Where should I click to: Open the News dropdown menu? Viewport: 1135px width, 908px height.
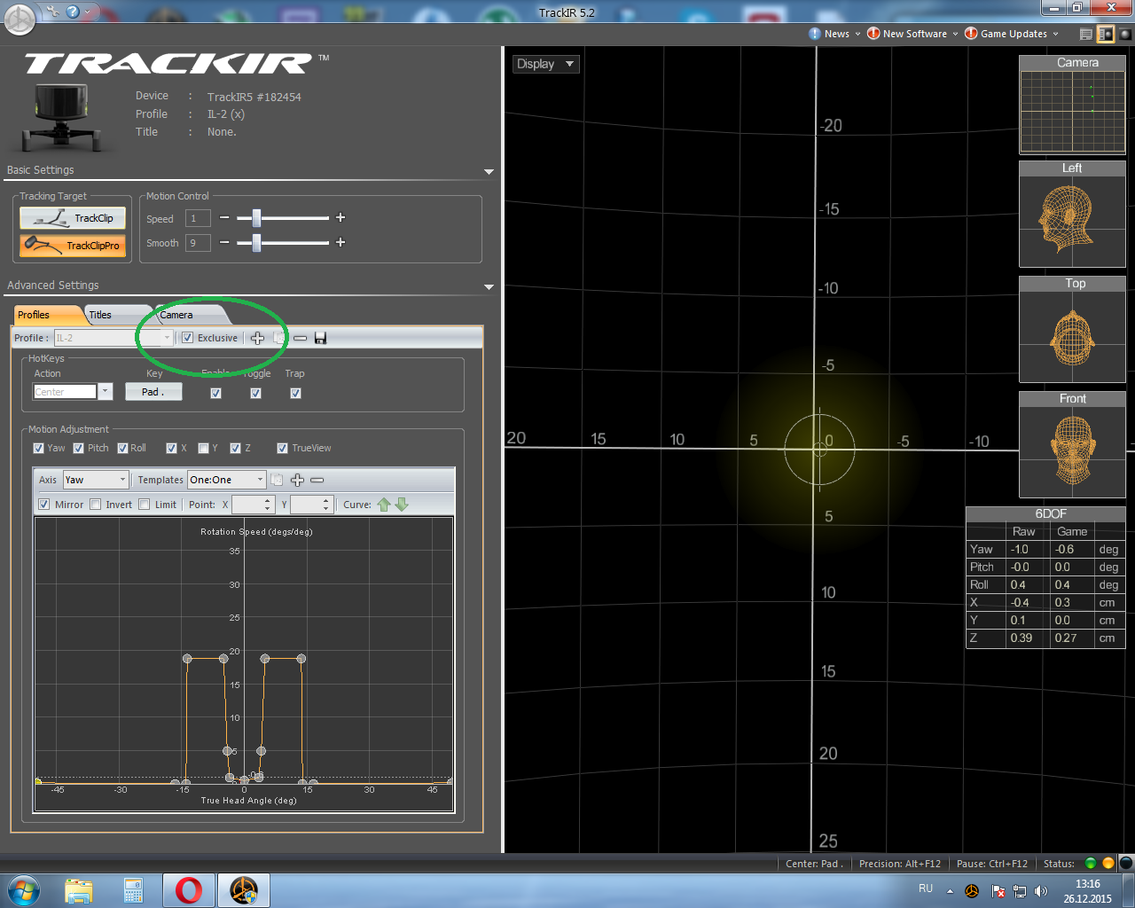pyautogui.click(x=834, y=34)
